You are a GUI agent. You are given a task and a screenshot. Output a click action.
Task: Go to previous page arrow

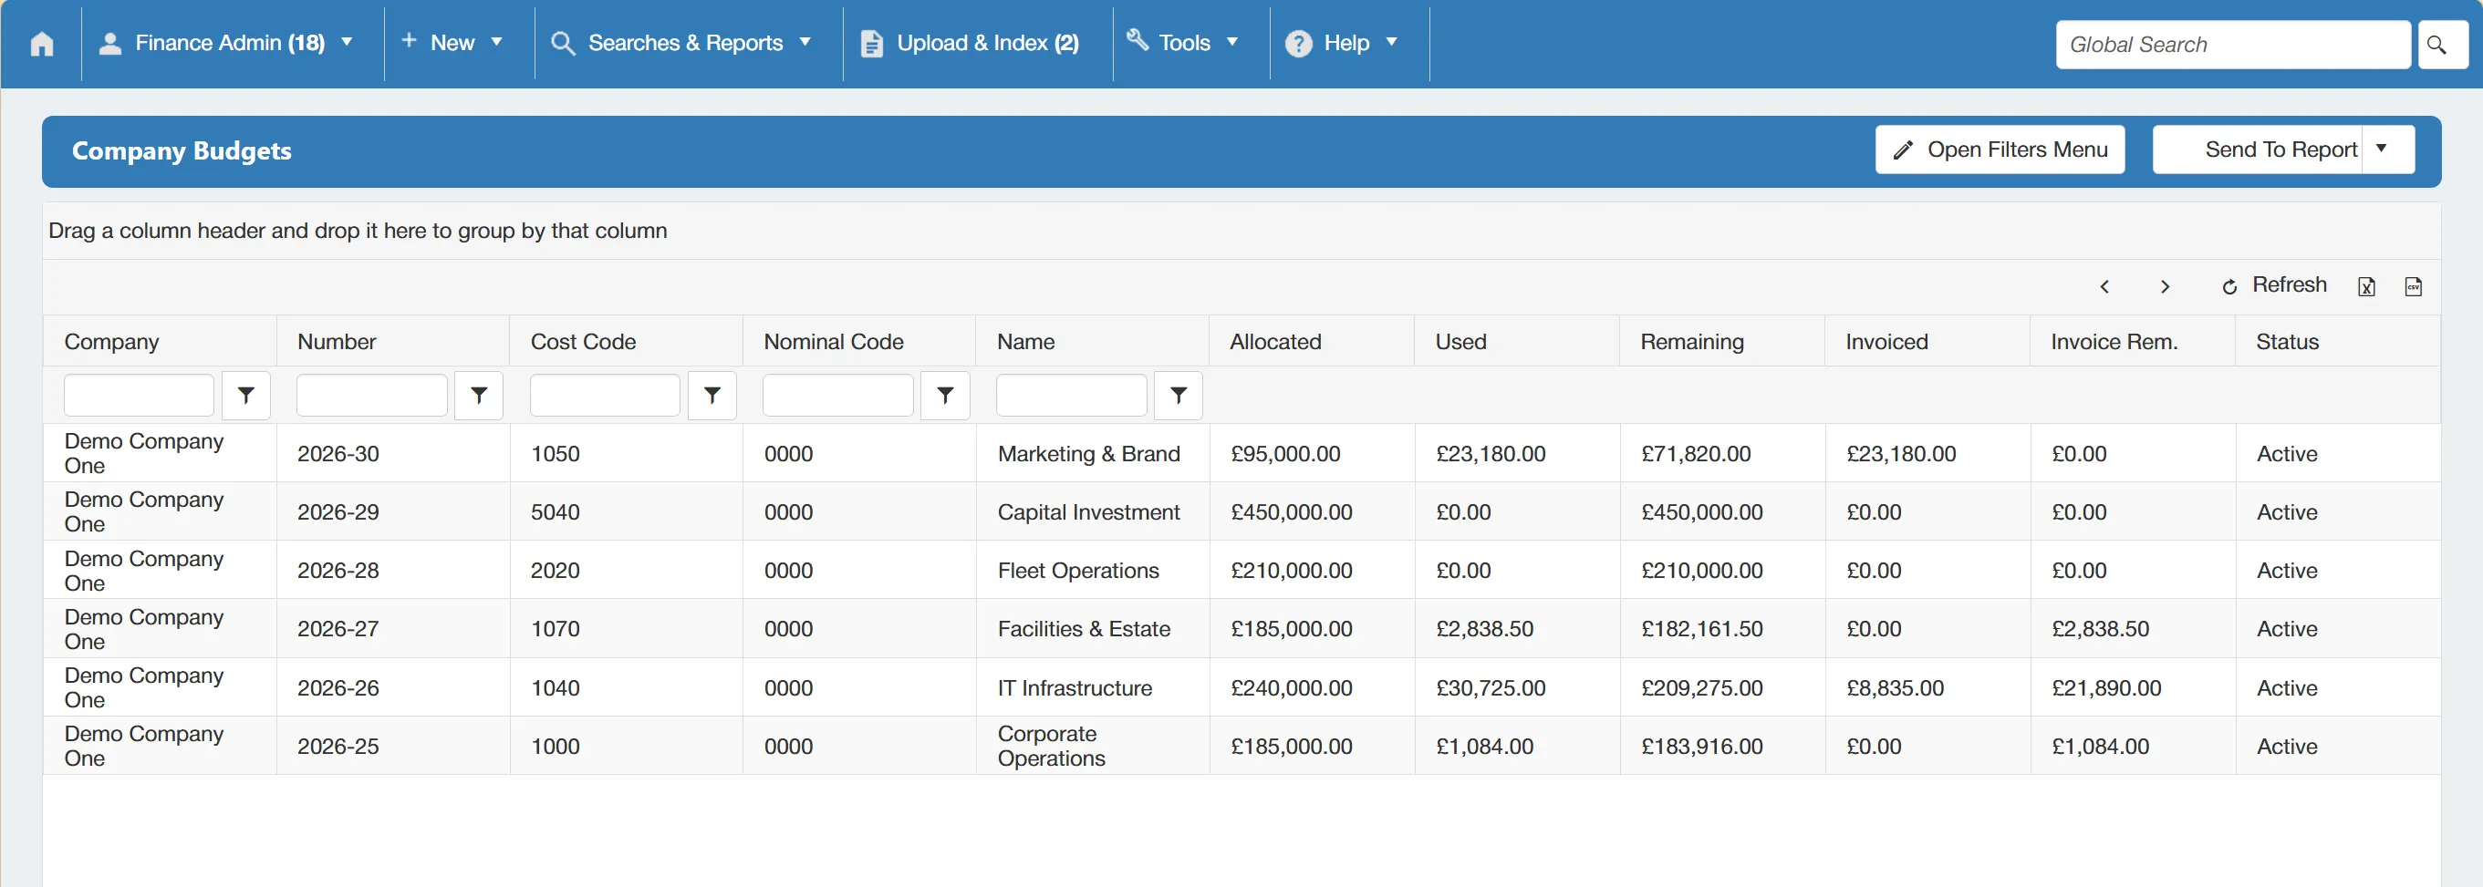pos(2104,286)
